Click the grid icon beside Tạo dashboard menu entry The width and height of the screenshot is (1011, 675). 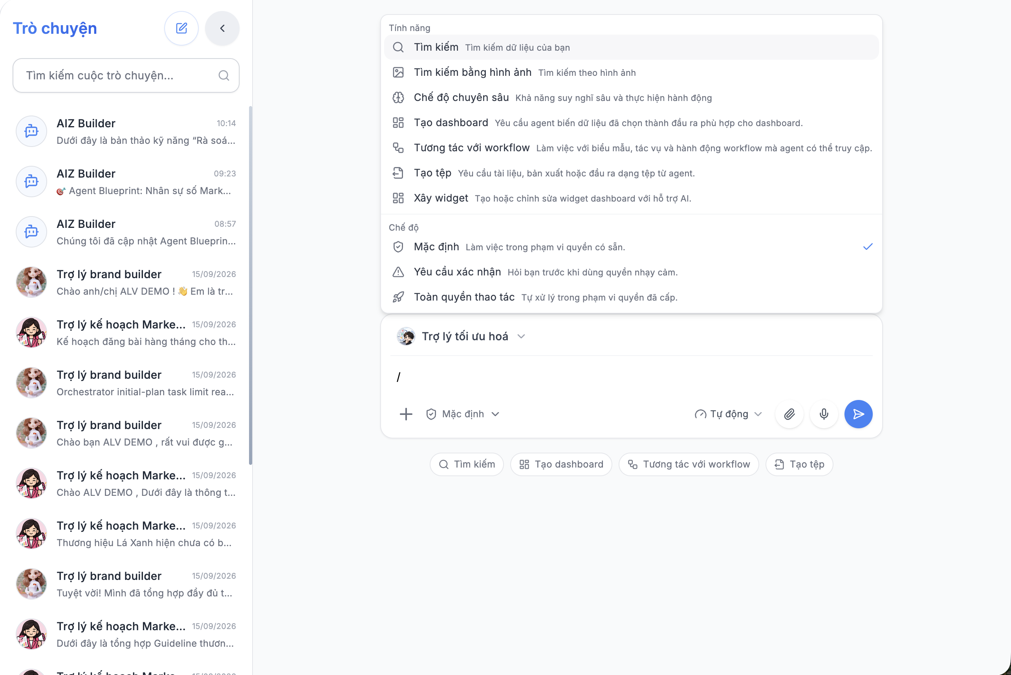click(x=398, y=123)
